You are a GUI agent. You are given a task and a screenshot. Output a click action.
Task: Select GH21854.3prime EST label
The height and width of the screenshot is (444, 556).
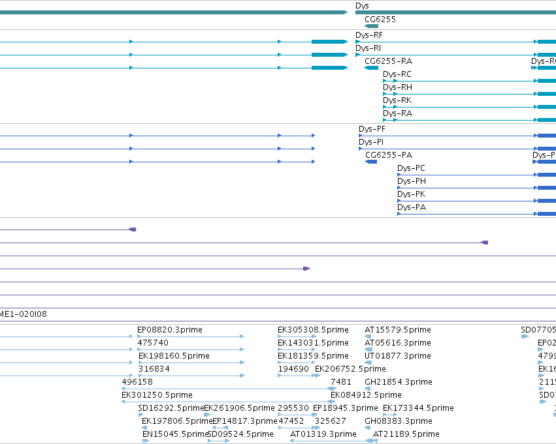coord(399,383)
